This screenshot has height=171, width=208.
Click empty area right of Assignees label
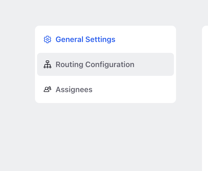(133, 89)
